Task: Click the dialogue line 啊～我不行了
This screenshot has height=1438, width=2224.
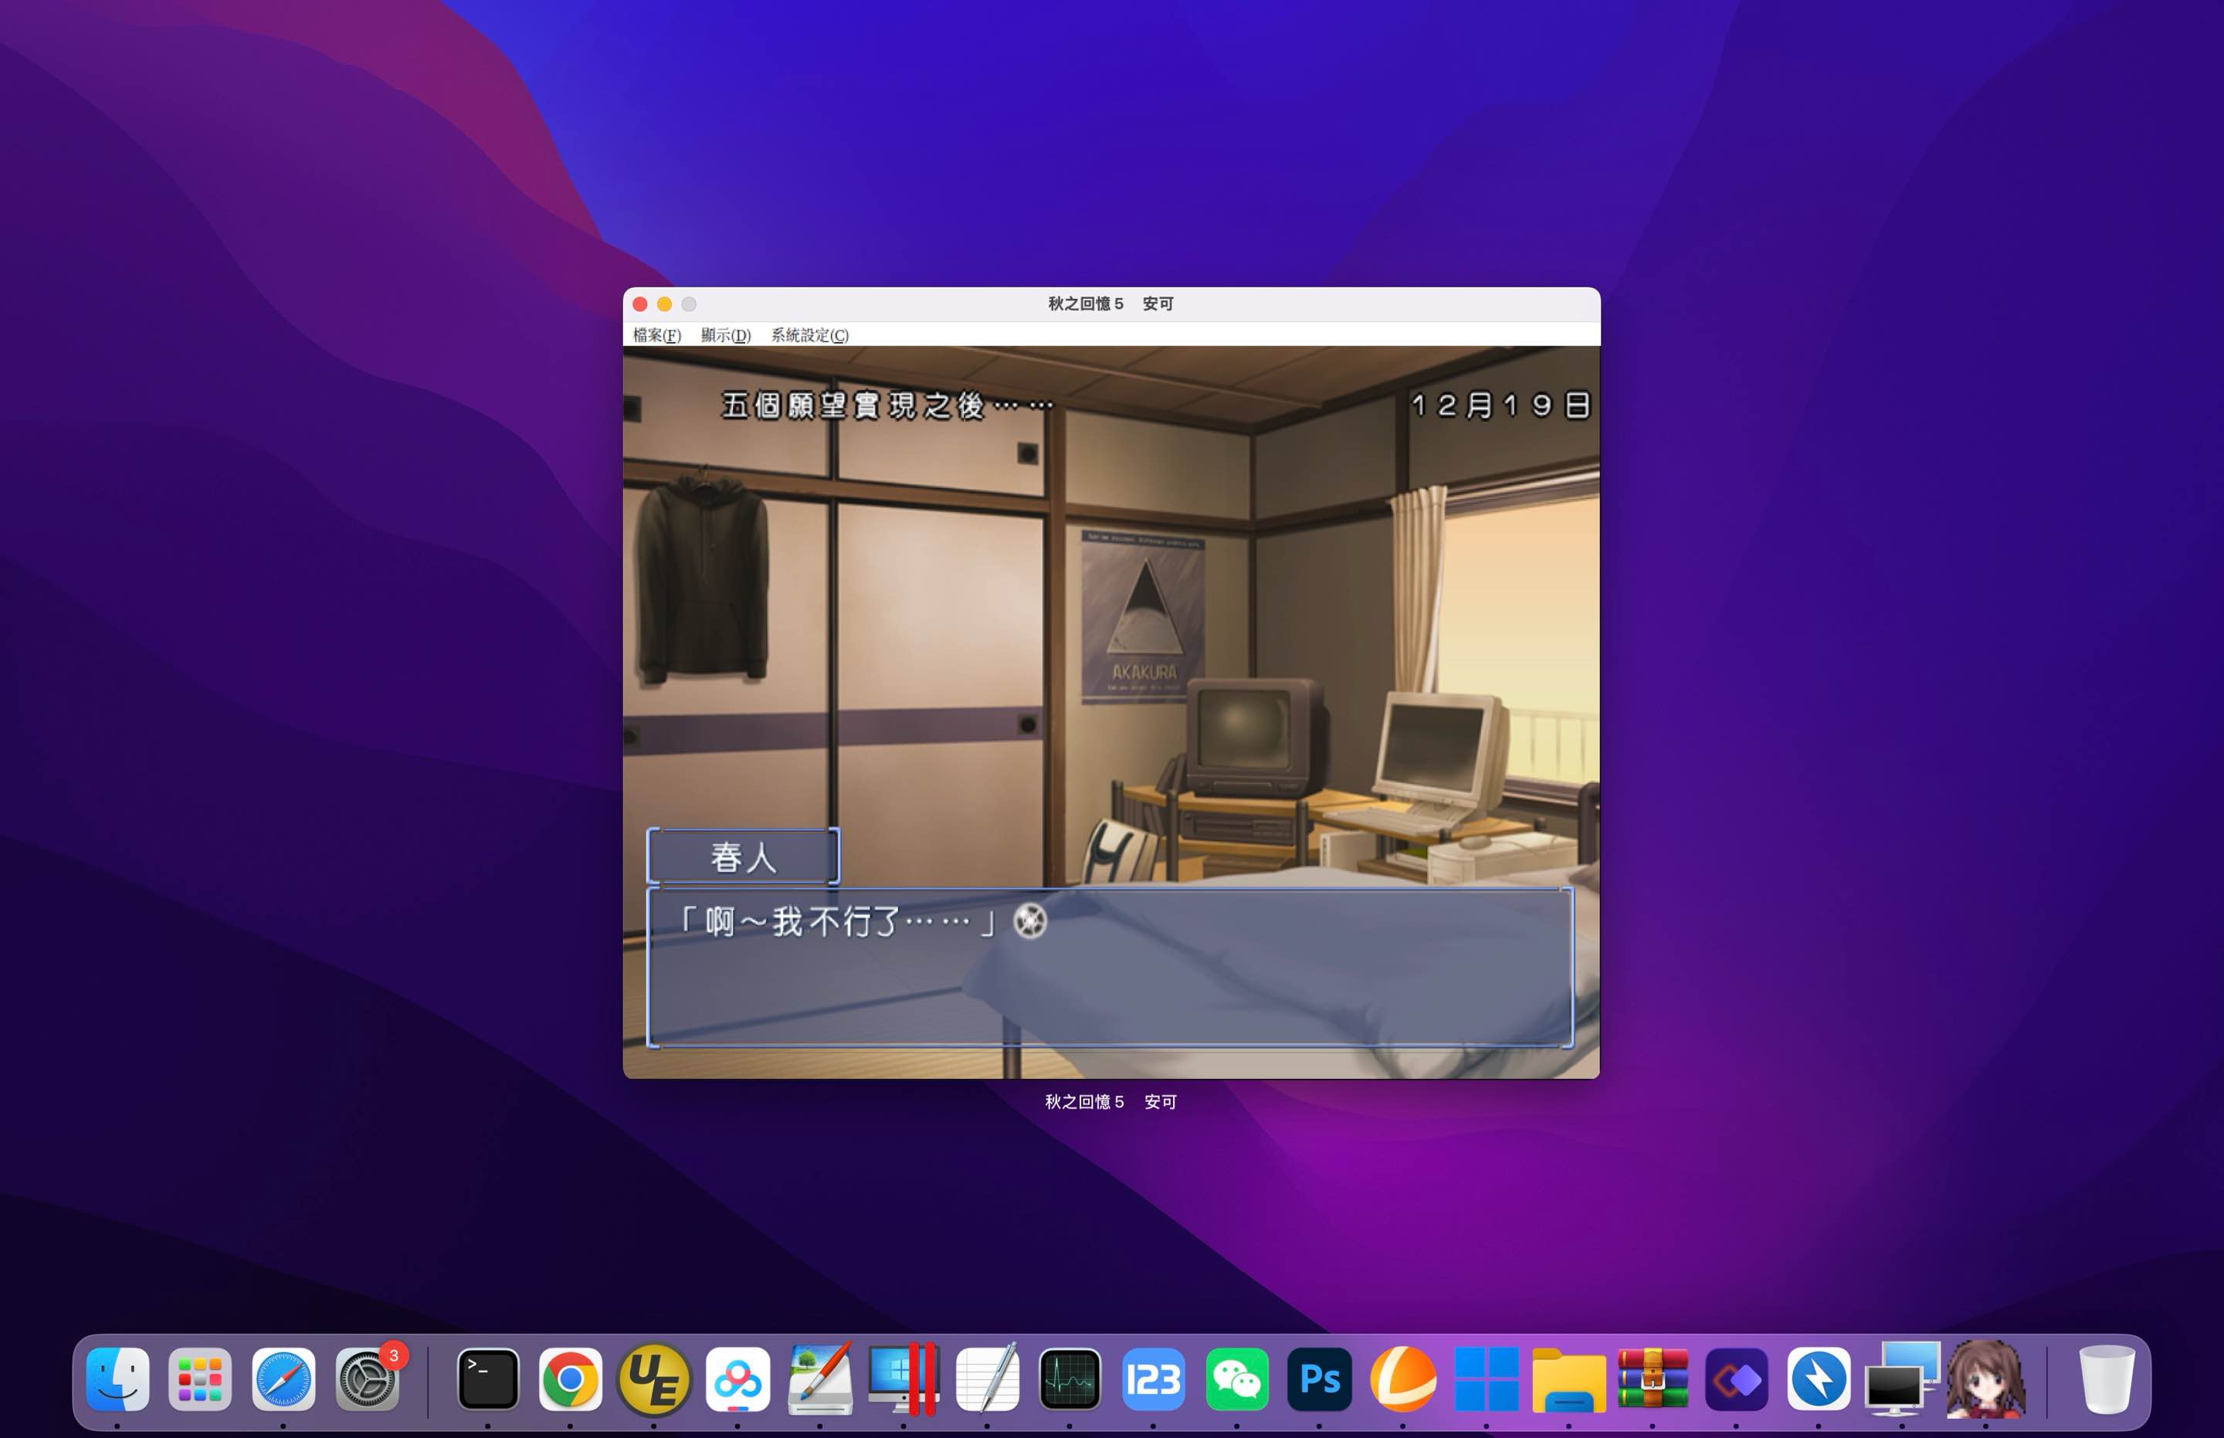Action: click(x=838, y=921)
